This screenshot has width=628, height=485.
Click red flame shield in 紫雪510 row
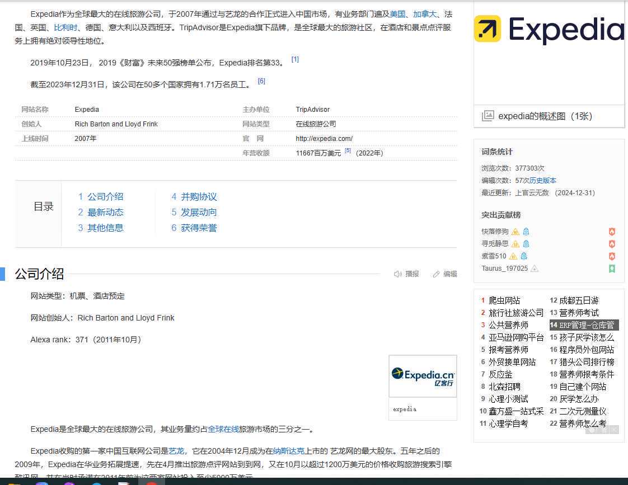[x=612, y=256]
